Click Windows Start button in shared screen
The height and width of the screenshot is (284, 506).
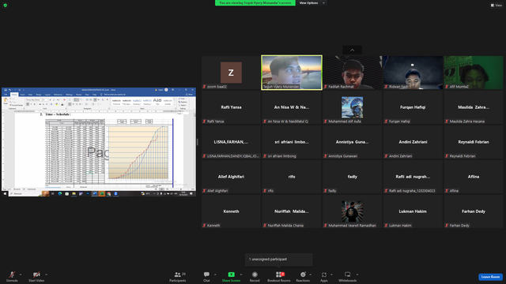pos(5,194)
